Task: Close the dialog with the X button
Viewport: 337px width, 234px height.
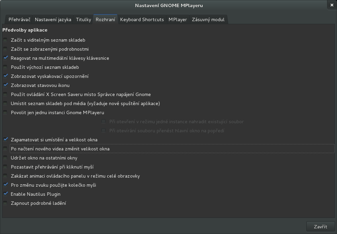Action: 332,5
